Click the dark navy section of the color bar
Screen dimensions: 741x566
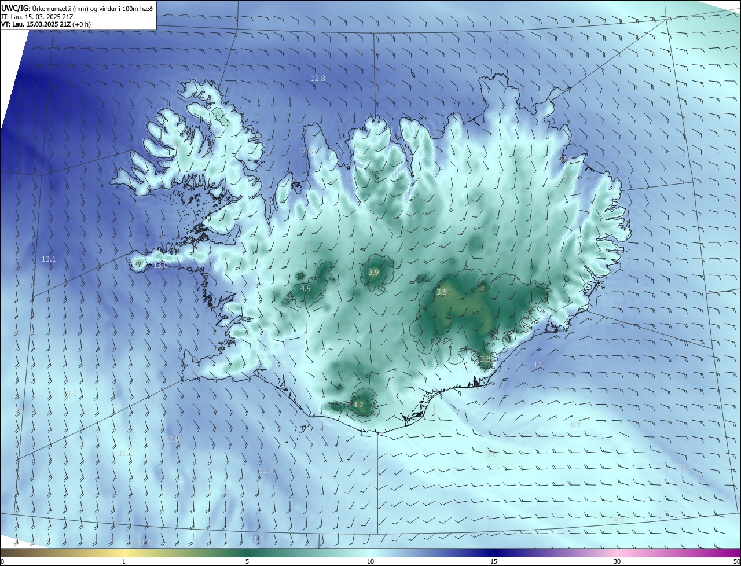click(494, 553)
